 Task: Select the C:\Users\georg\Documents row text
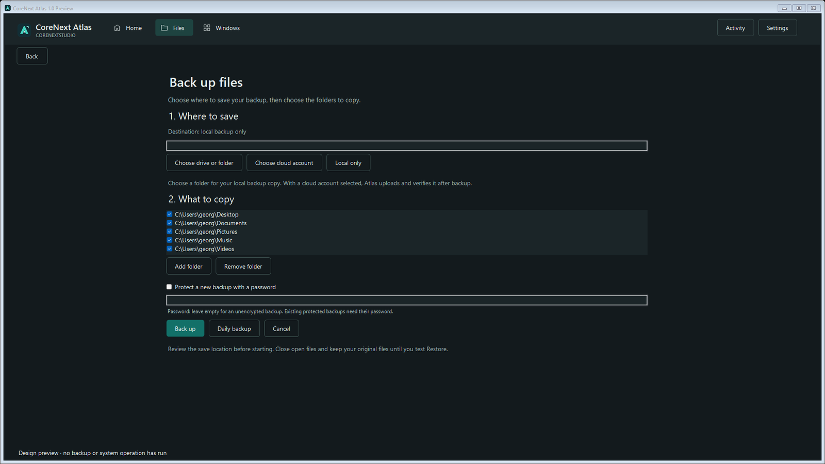(210, 223)
